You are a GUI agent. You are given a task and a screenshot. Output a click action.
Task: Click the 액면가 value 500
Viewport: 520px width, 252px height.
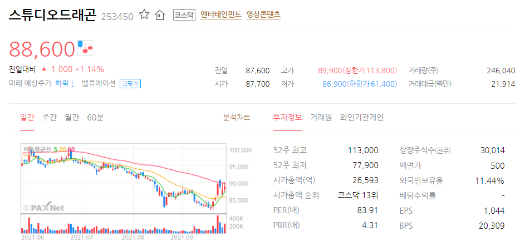point(498,165)
